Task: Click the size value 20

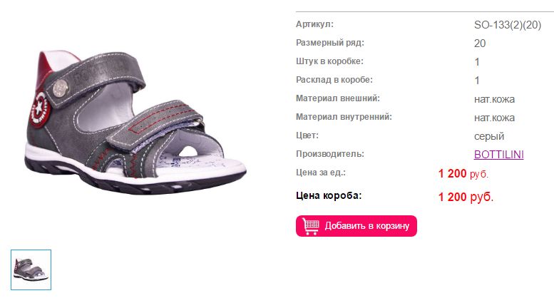Action: point(480,43)
